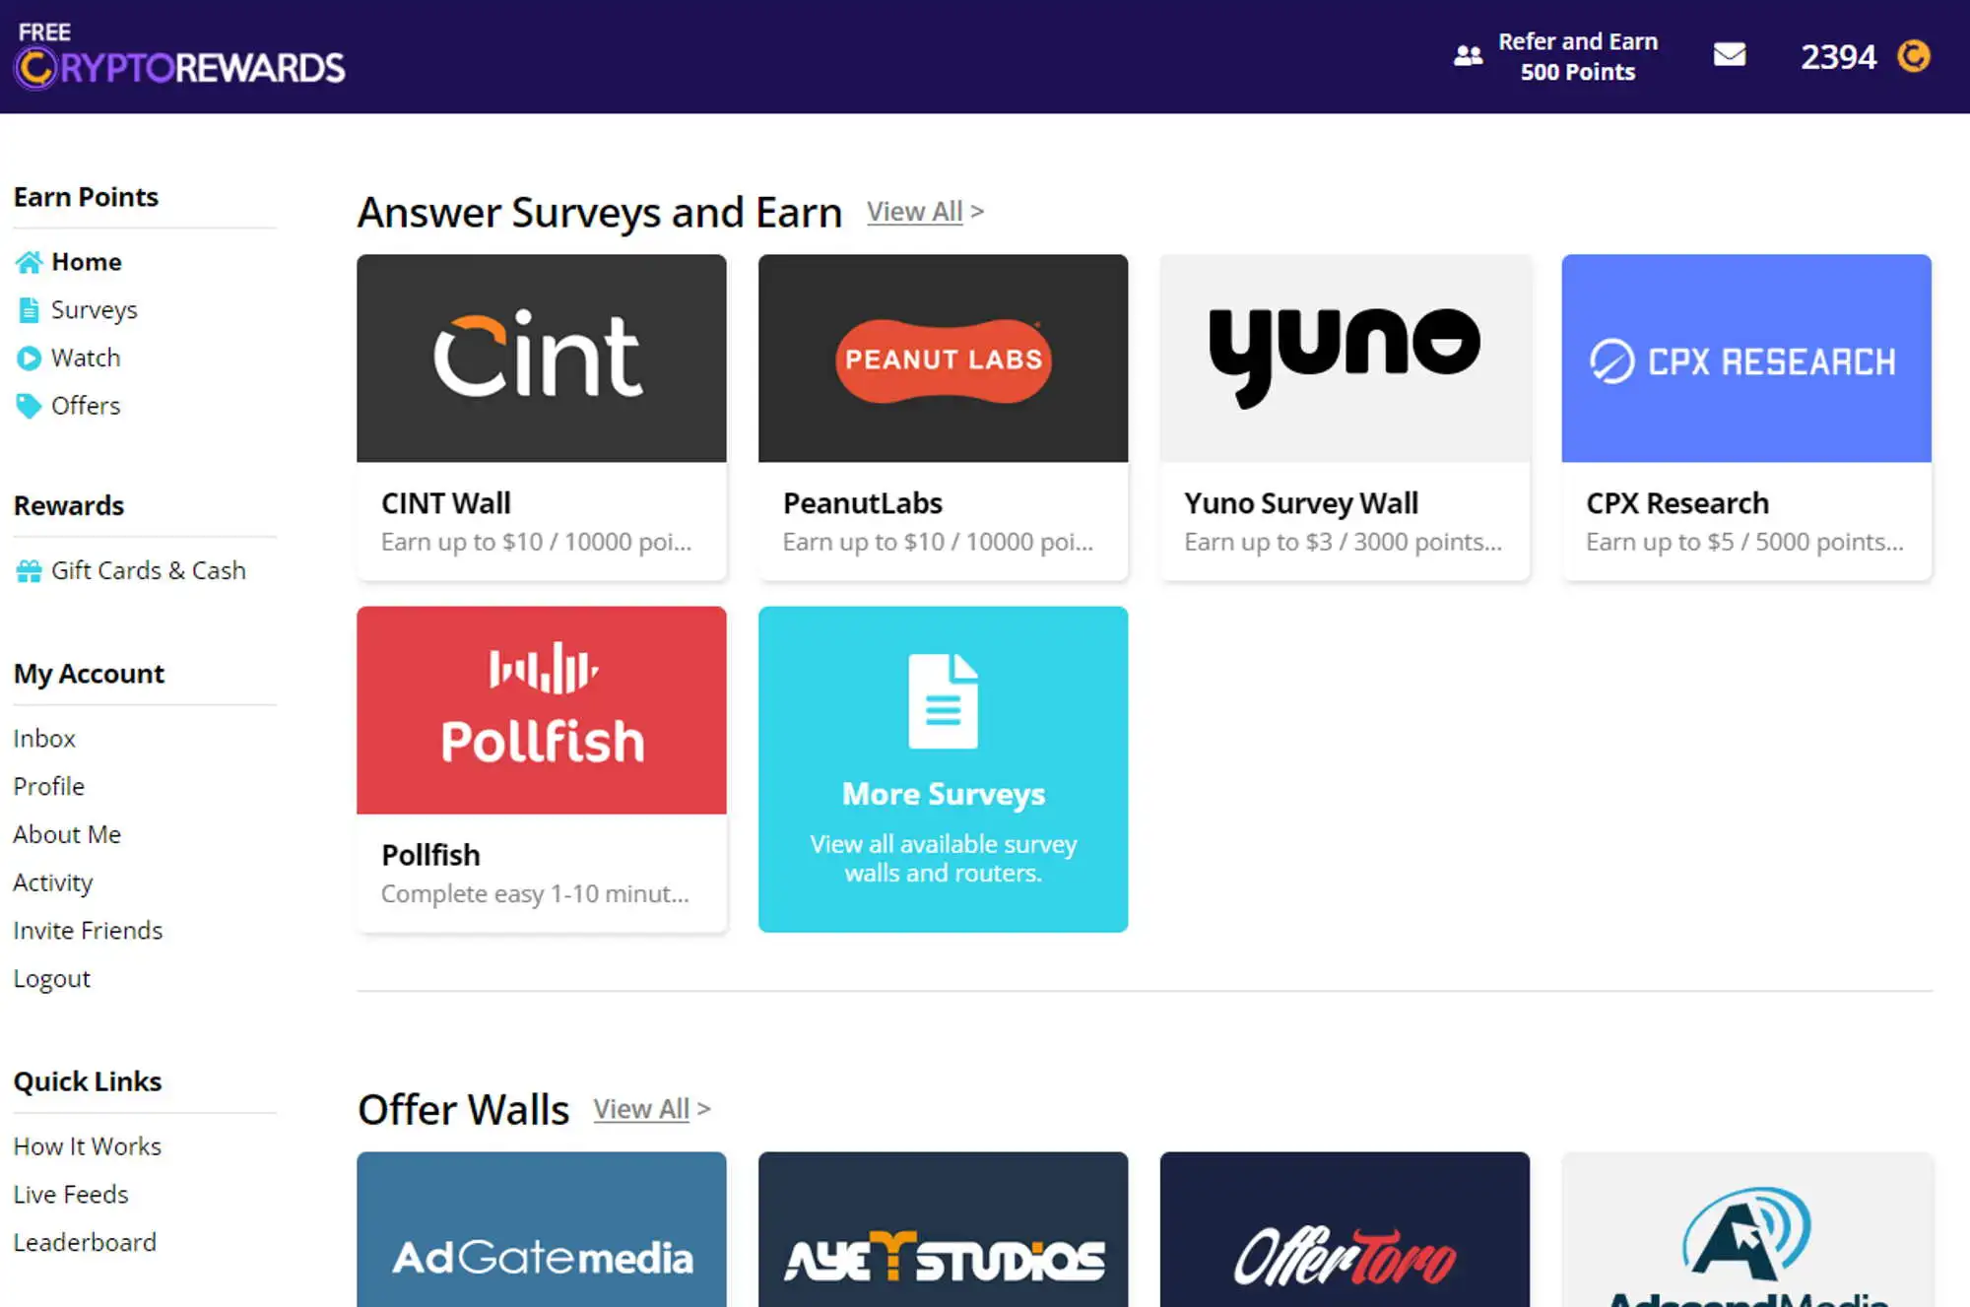Open the Peanut Labs logo thumbnail

[x=943, y=359]
